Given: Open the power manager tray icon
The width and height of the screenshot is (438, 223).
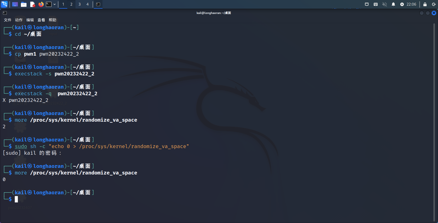Looking at the screenshot, I should point(402,4).
